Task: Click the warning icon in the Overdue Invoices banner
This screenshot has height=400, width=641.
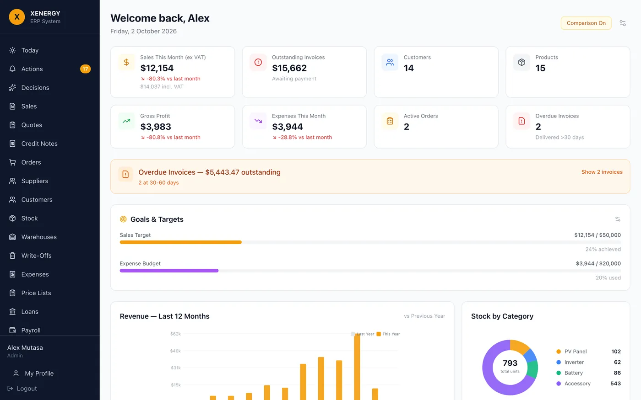Action: tap(125, 174)
